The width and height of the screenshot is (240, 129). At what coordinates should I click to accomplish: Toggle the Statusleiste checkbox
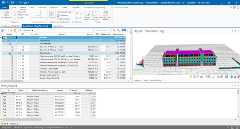15,12
